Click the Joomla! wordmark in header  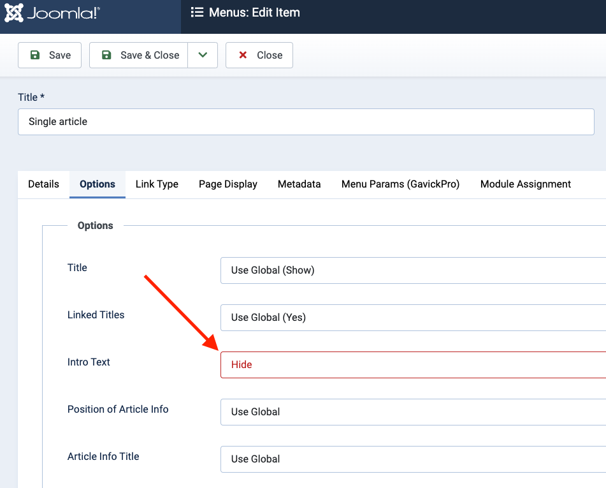point(62,13)
